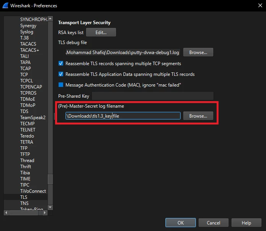Select TNS in the protocol list
Viewport: 266px width, 231px height.
click(24, 203)
